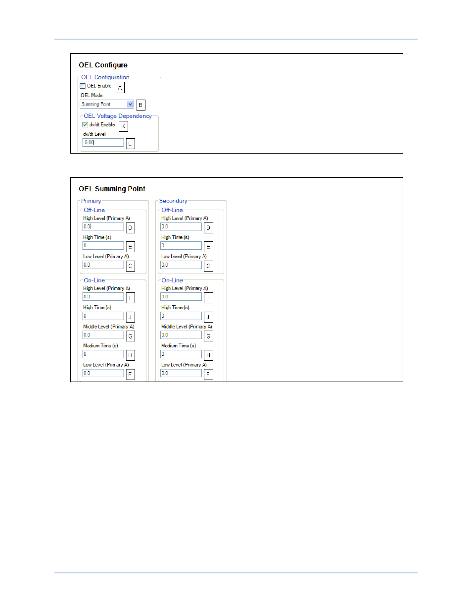Edit Secondary On-Line Medium Time field
Image resolution: width=472 pixels, height=612 pixels.
181,354
